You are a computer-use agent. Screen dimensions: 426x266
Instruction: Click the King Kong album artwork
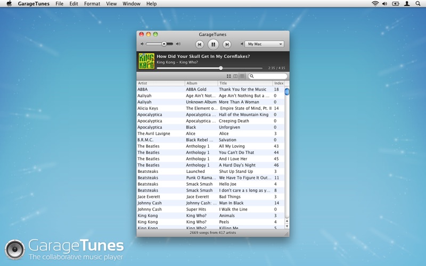146,61
